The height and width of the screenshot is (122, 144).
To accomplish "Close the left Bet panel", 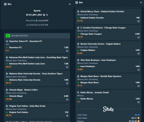I will coord(70,4).
